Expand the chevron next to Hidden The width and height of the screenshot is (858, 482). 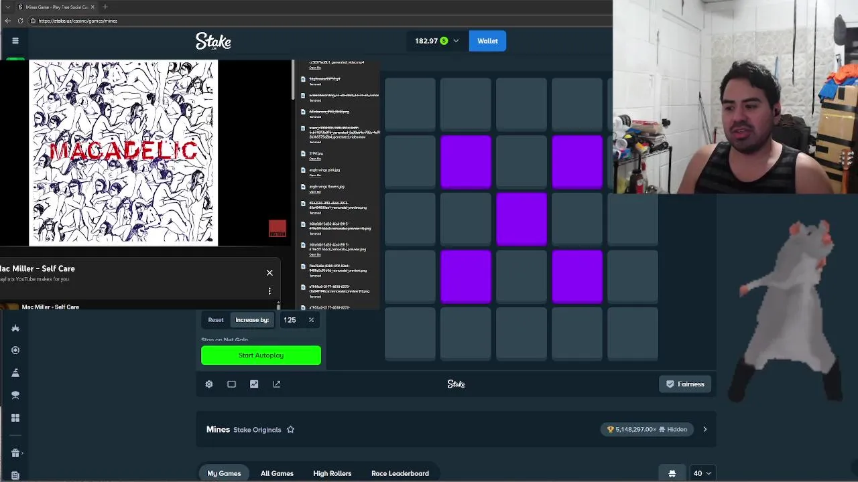tap(704, 430)
